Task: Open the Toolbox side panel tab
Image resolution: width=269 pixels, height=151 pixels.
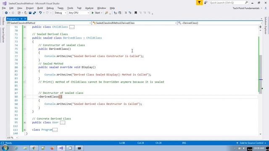Action: pos(3,21)
